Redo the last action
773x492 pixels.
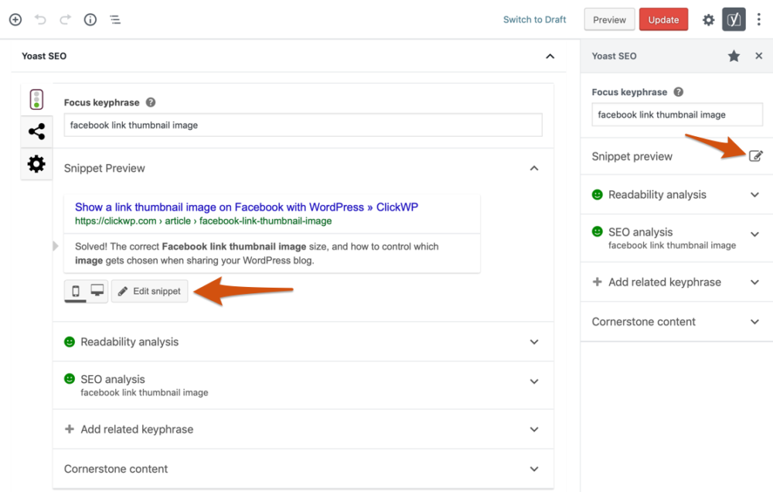(x=65, y=20)
